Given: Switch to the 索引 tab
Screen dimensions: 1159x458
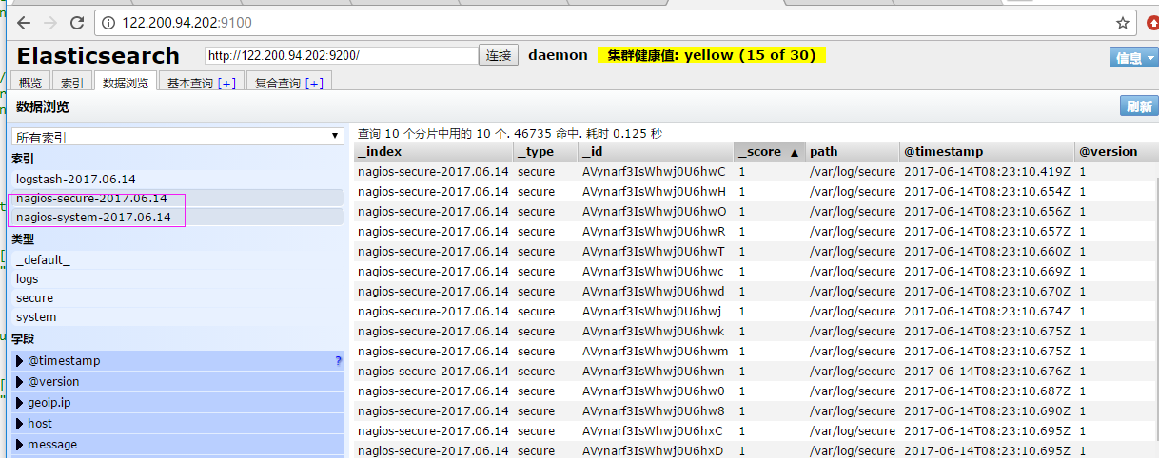Looking at the screenshot, I should pyautogui.click(x=72, y=83).
